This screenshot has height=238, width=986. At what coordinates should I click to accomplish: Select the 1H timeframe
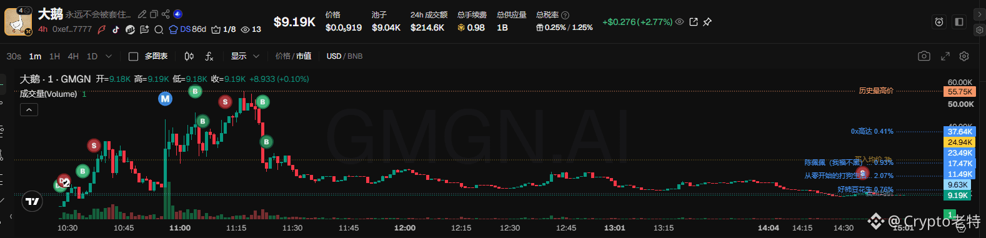click(x=55, y=56)
